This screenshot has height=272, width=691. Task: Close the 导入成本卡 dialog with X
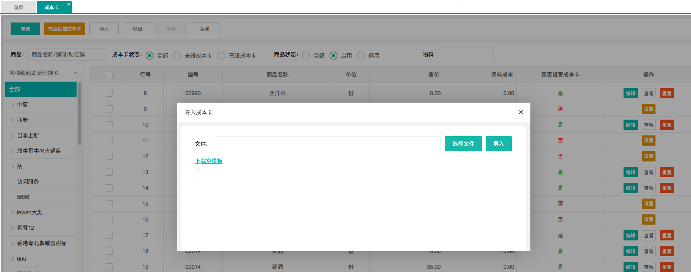[521, 112]
